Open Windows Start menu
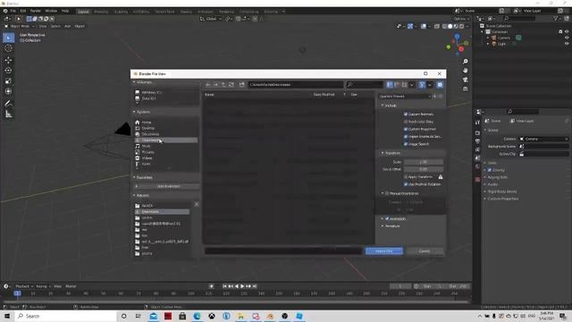Image resolution: width=572 pixels, height=322 pixels. (7, 316)
